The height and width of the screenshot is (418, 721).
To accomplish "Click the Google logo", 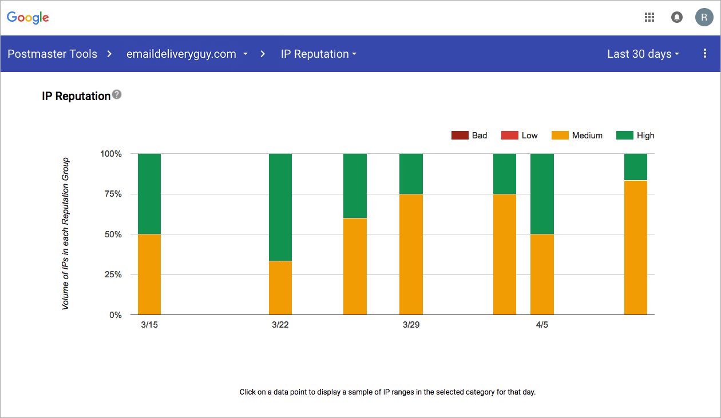I will pyautogui.click(x=28, y=18).
